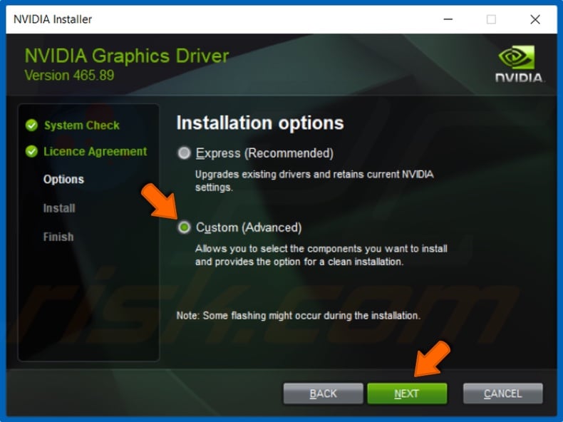Click the NVIDIA logo icon
563x422 pixels.
pos(519,64)
